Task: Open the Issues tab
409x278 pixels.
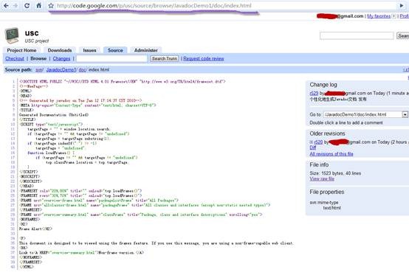Action: 89,50
